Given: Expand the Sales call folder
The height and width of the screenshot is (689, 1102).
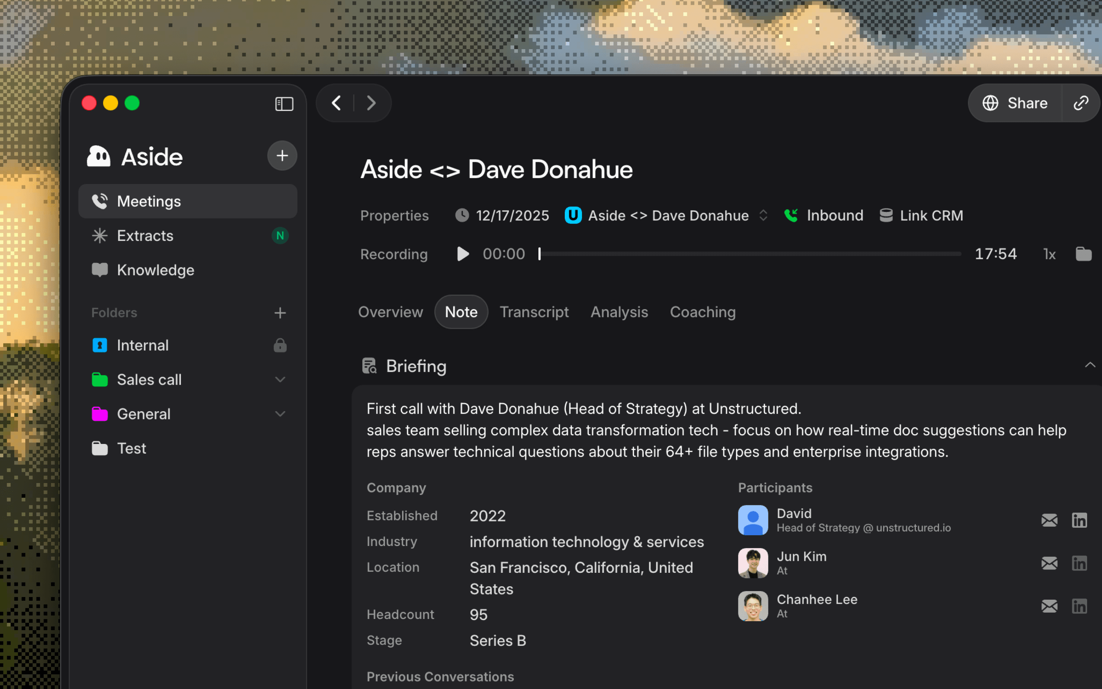Looking at the screenshot, I should (x=280, y=379).
